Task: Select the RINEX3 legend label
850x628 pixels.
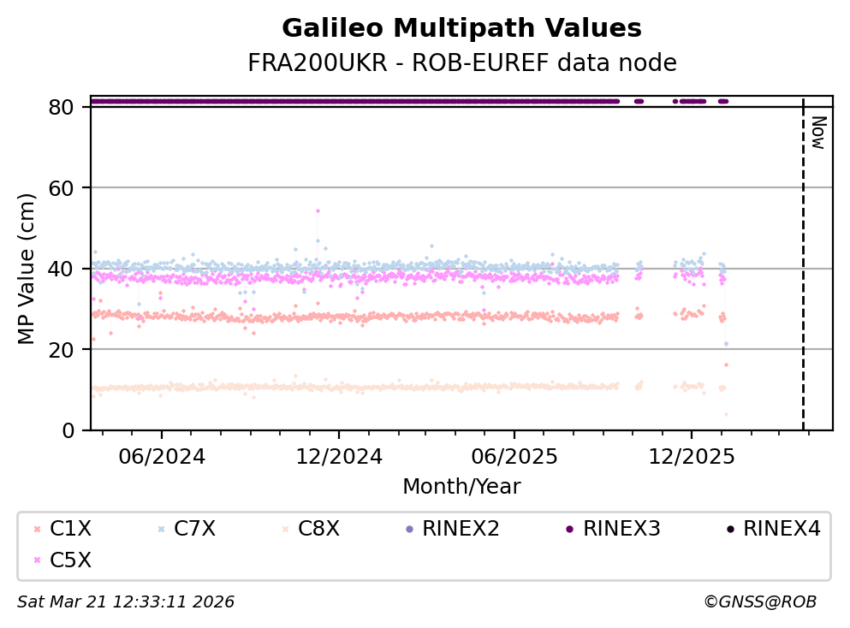Action: click(621, 529)
